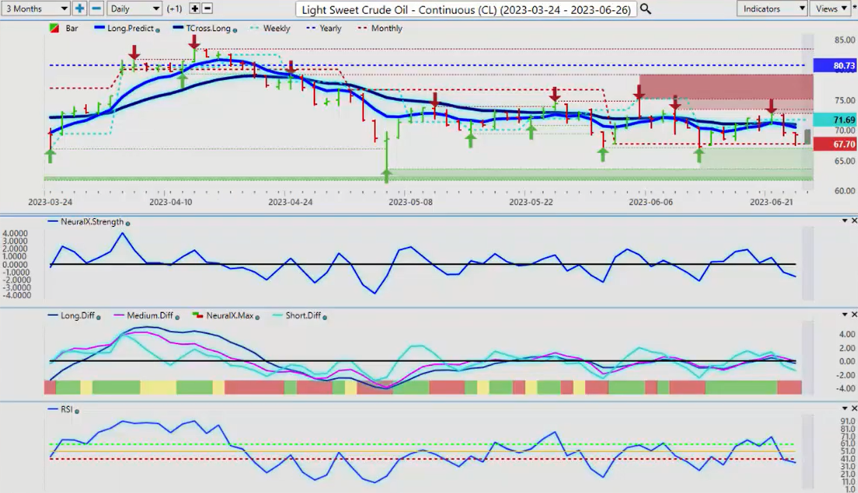Open the Indicators dropdown menu
This screenshot has height=493, width=858.
click(772, 8)
